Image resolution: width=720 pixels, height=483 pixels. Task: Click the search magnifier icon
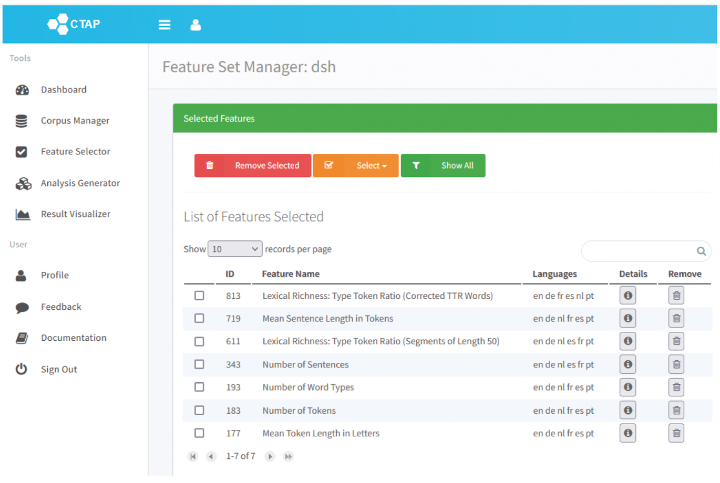(x=701, y=251)
